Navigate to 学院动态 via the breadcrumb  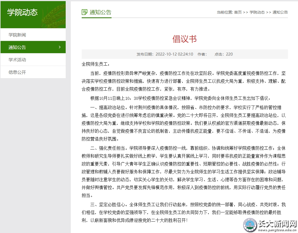257,12
